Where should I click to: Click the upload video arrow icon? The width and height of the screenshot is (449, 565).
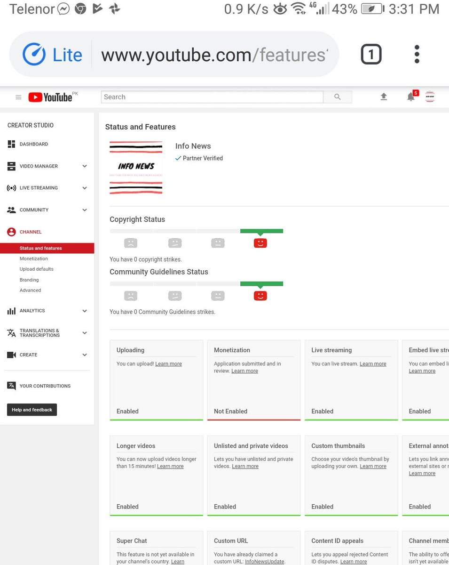coord(384,97)
